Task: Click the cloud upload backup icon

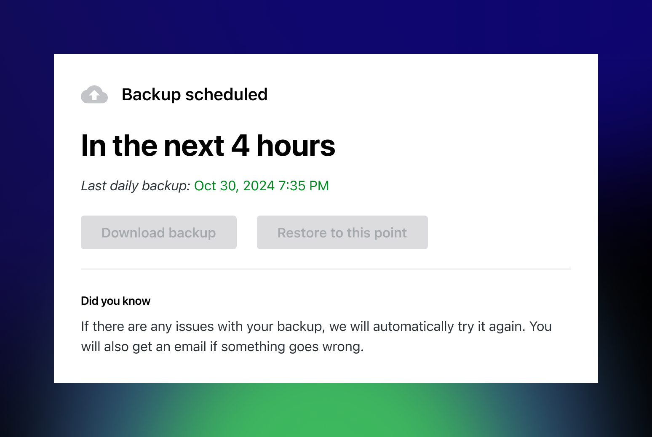Action: coord(94,94)
